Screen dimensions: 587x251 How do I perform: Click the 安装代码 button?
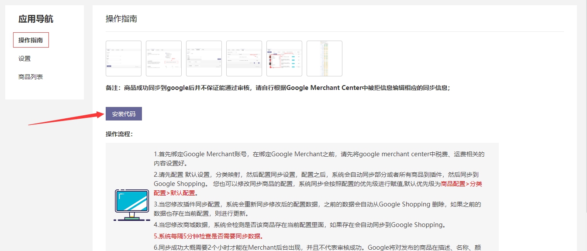coord(124,114)
